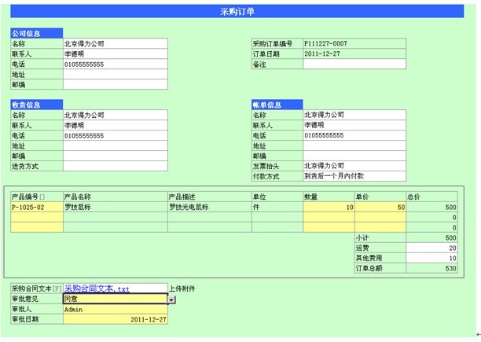Select the 公司信息 section header

coord(36,34)
